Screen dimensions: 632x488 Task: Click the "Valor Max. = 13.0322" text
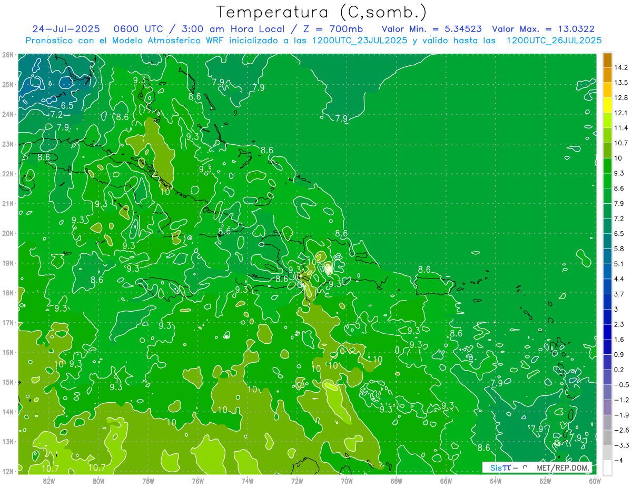(543, 29)
